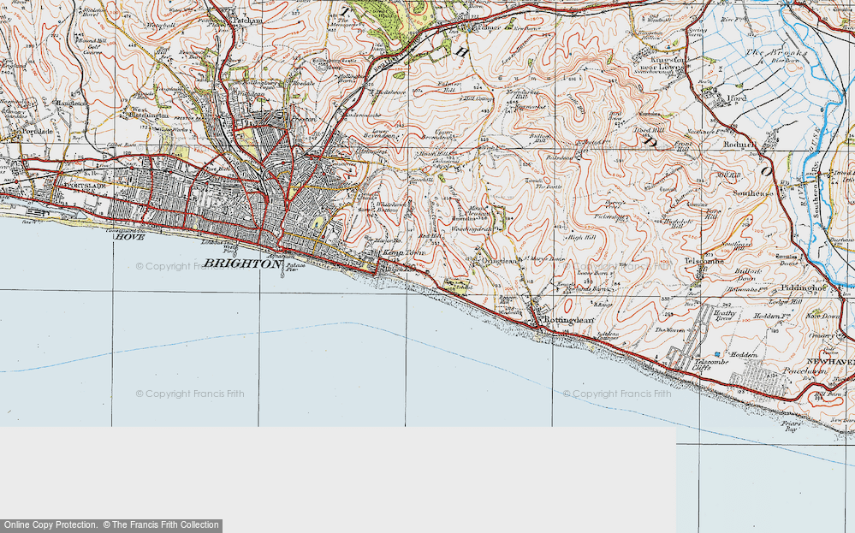The height and width of the screenshot is (533, 855).
Task: Pick the Telscombe Cliffs label
Action: click(x=711, y=364)
